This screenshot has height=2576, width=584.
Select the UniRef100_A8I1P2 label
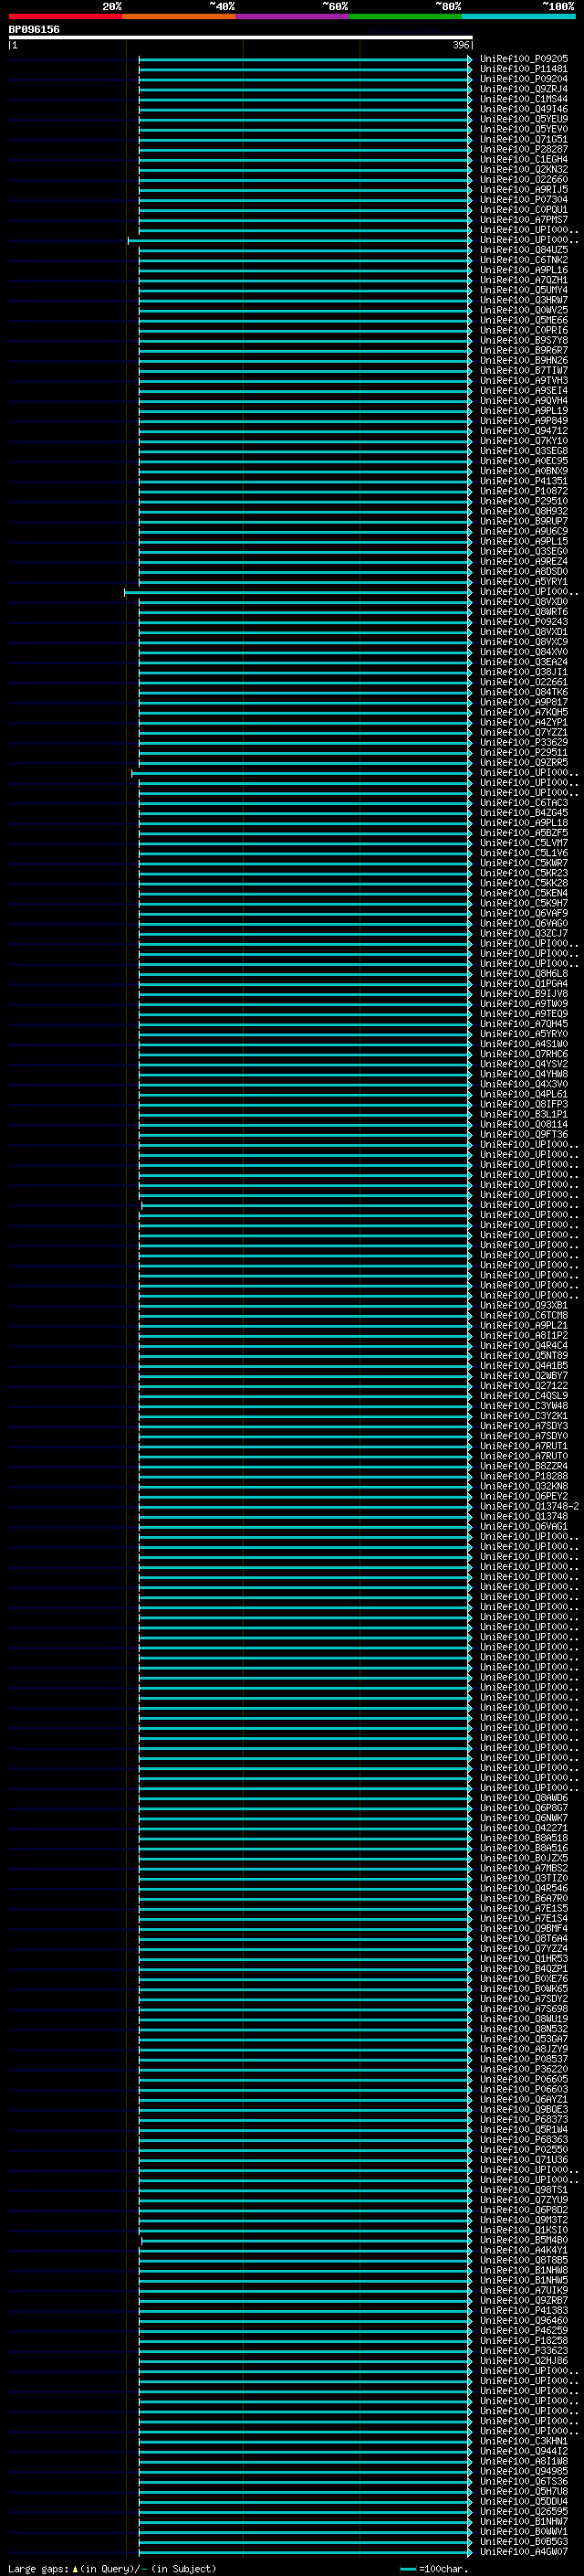click(524, 1335)
